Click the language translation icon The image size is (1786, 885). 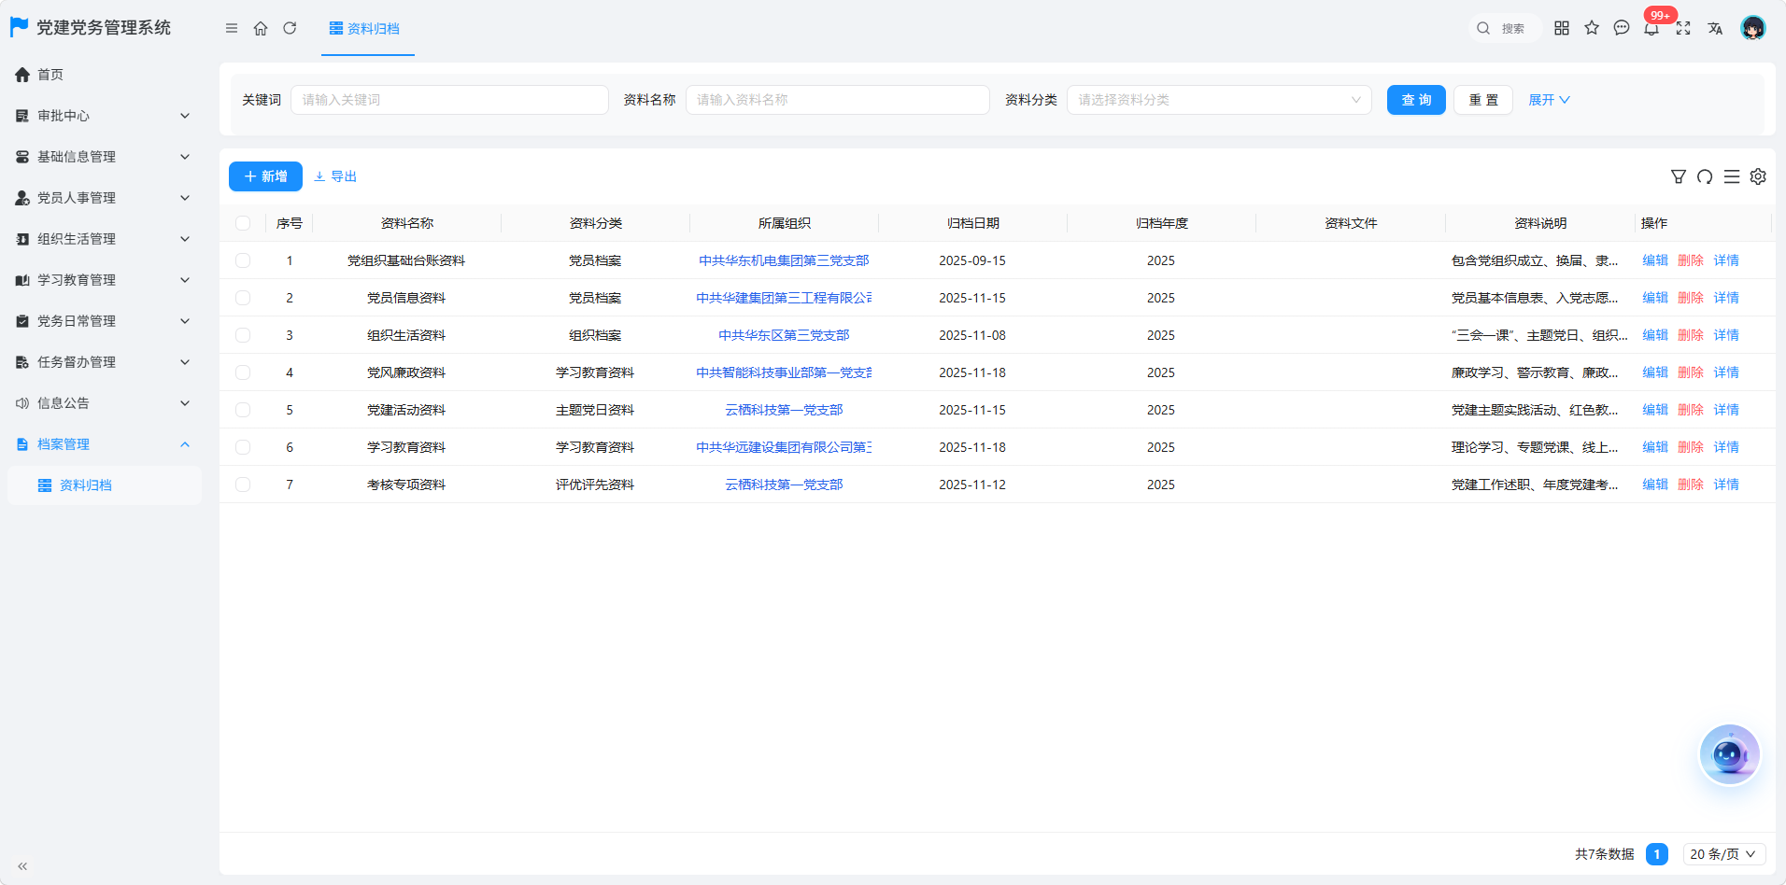(x=1715, y=28)
